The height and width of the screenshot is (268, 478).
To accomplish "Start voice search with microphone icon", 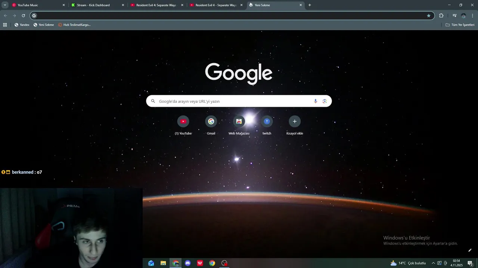I will 316,101.
